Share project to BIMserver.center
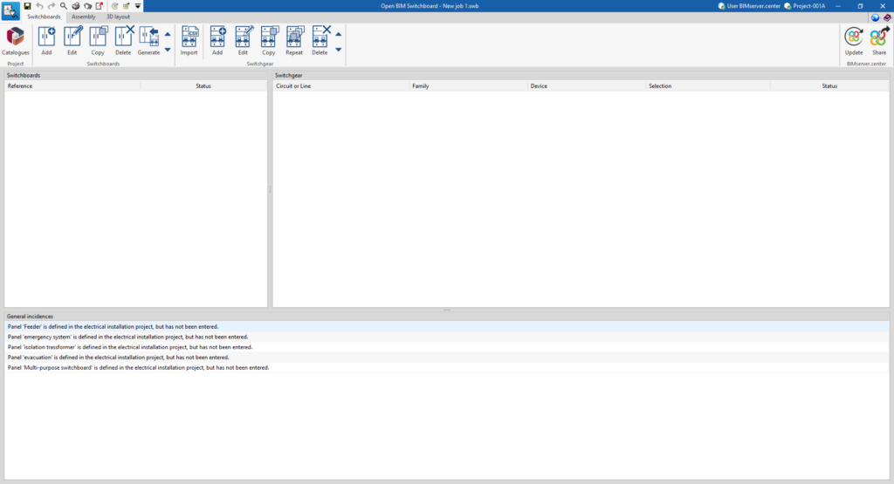894x484 pixels. 879,41
